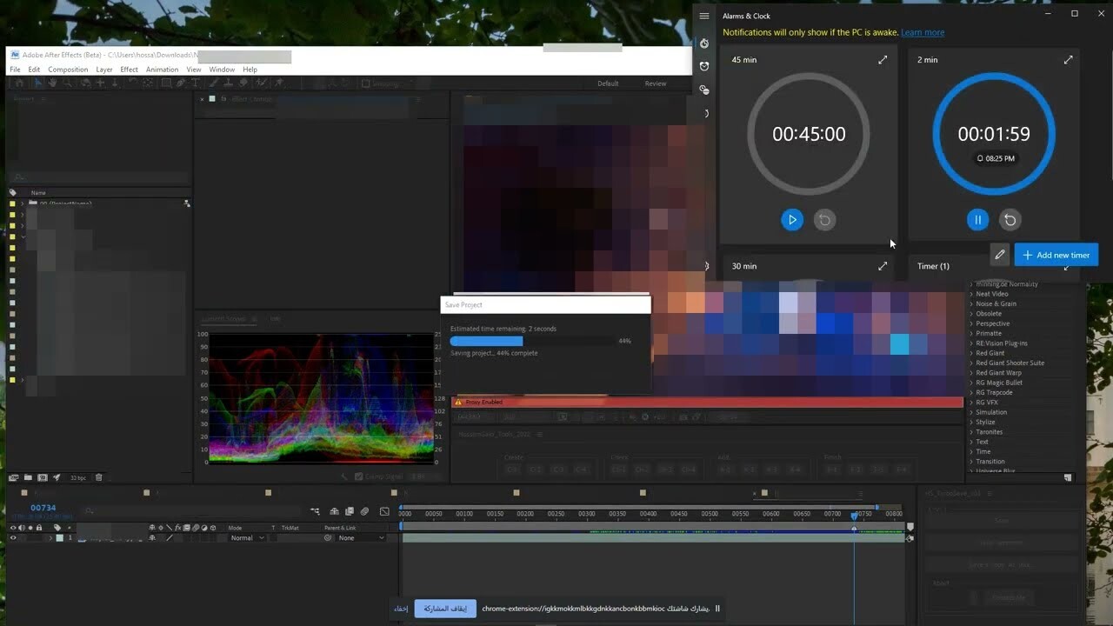Viewport: 1113px width, 626px height.
Task: Select the Type tool
Action: [x=196, y=83]
